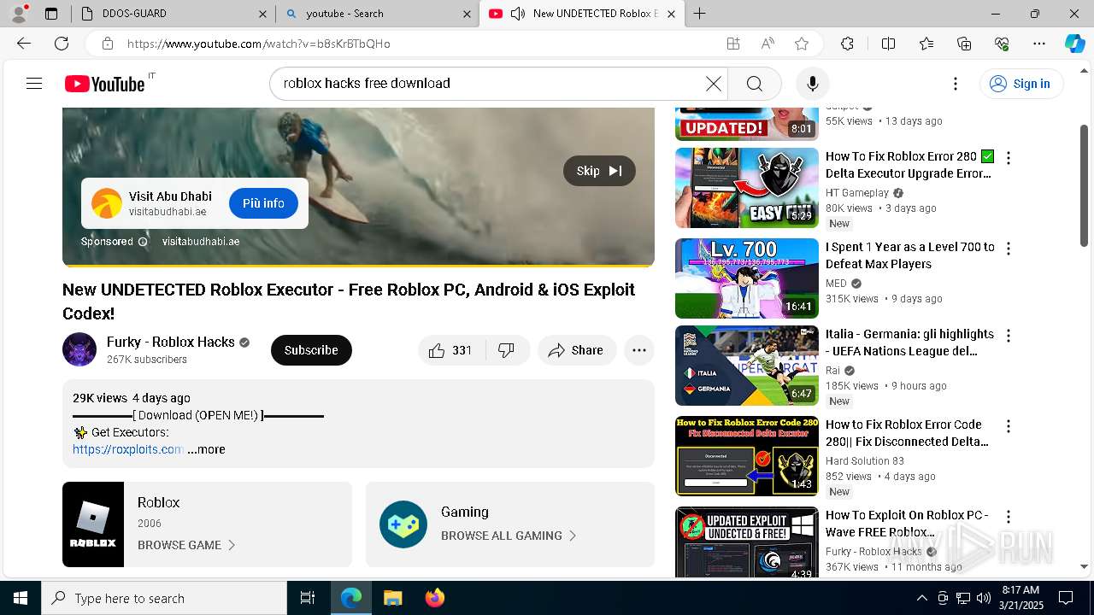Subscribe to Furky - Roblox Hacks

[x=311, y=350]
